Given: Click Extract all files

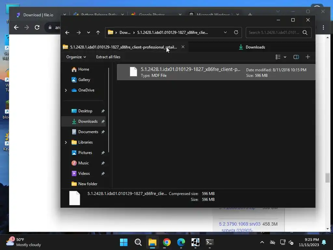Looking at the screenshot, I should pos(108,57).
